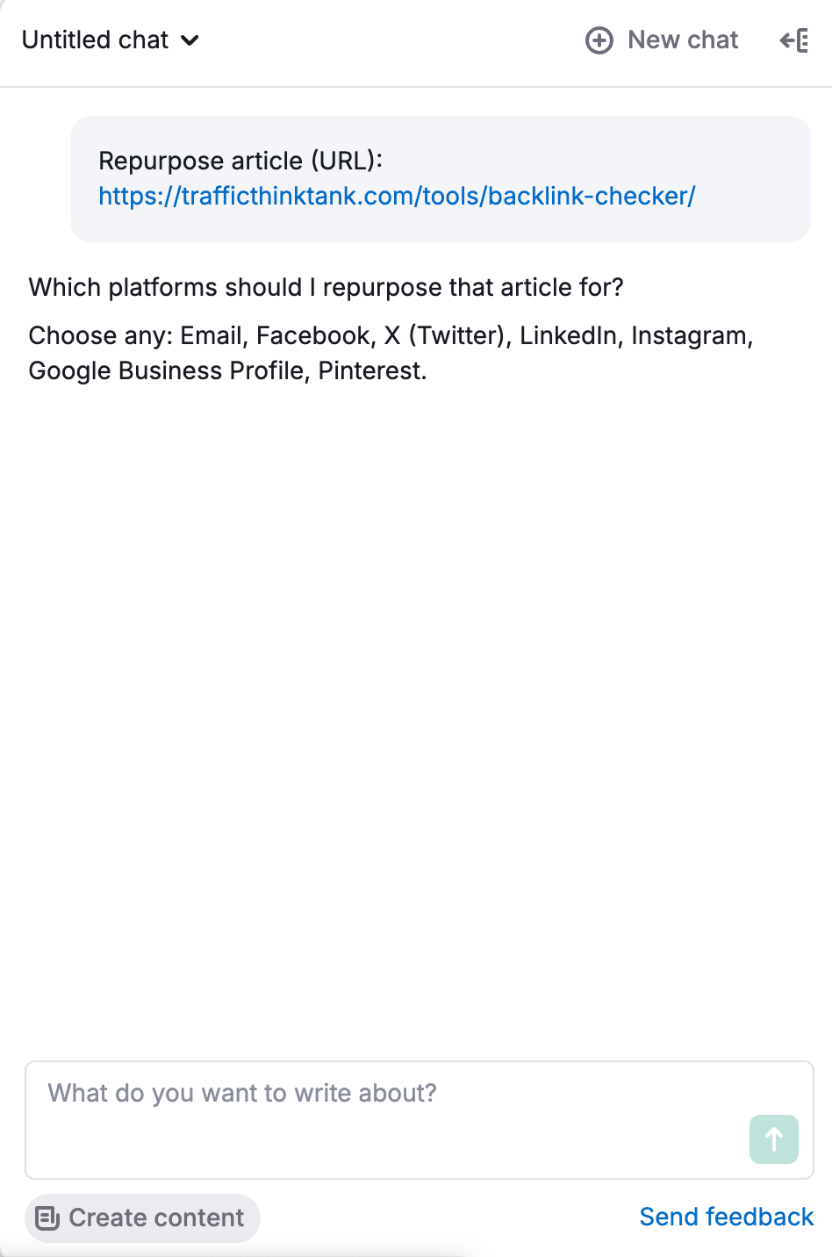Click the 'Which platforms should I repurpose' question
Image resolution: width=832 pixels, height=1257 pixels.
click(x=326, y=287)
